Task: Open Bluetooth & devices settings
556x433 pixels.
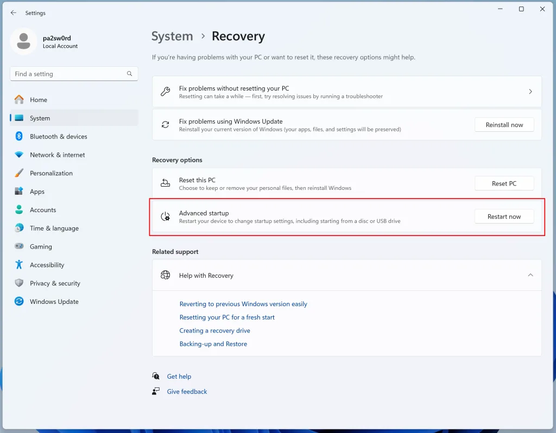Action: click(x=58, y=137)
